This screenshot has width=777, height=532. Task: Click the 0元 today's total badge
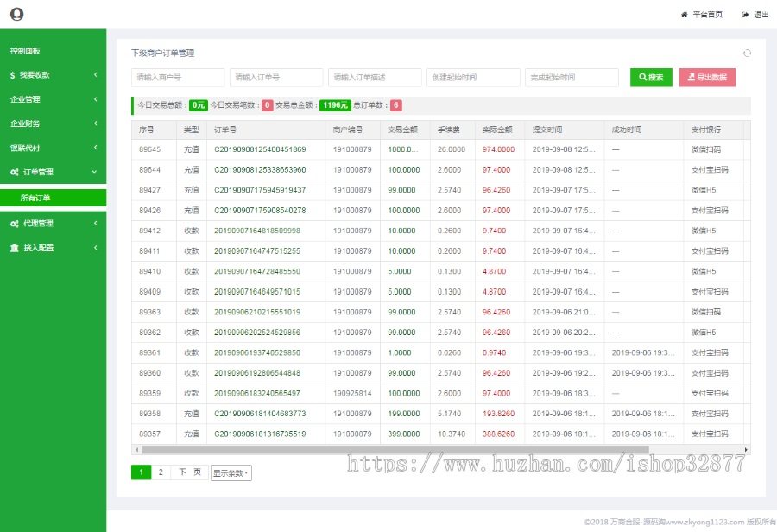pyautogui.click(x=199, y=105)
